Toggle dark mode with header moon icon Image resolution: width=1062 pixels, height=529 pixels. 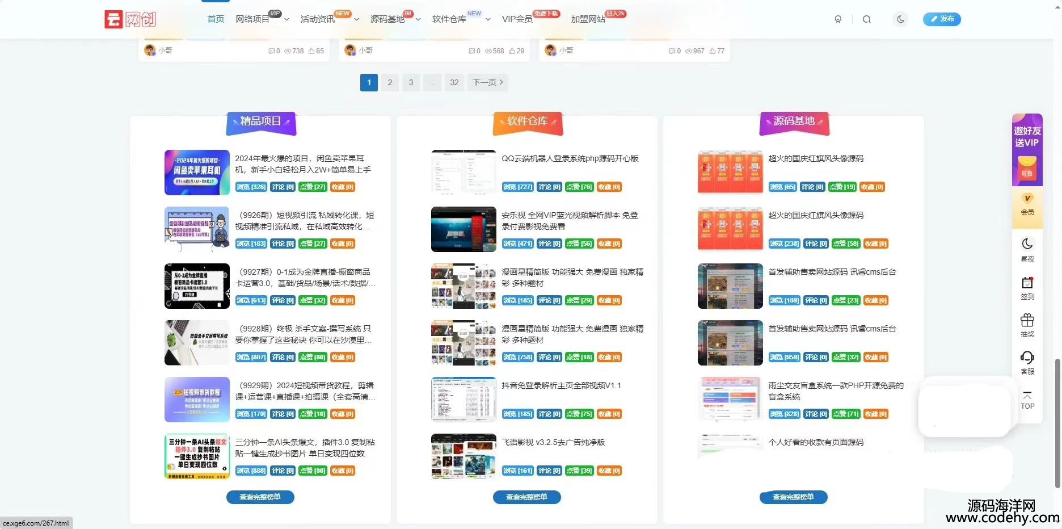(900, 19)
